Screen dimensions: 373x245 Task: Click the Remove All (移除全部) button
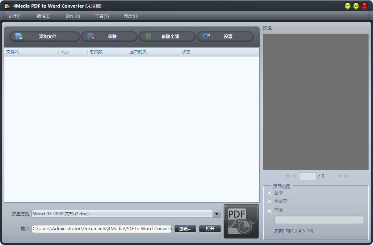coord(167,37)
